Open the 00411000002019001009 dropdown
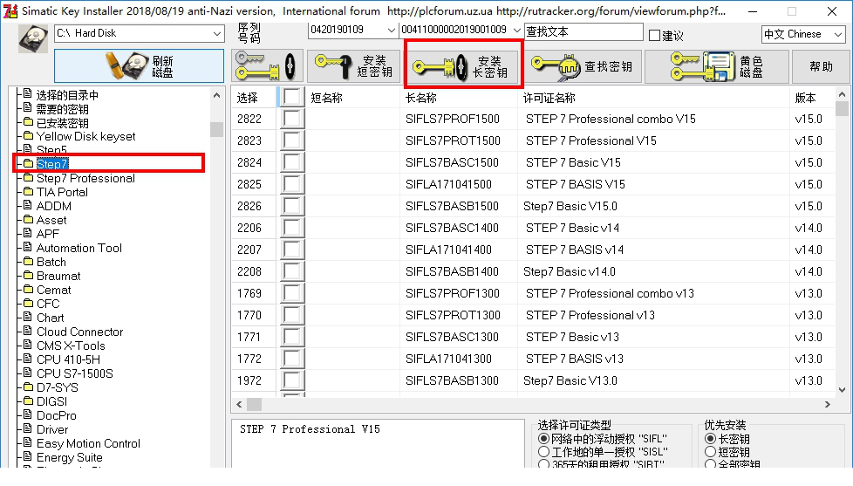The image size is (853, 486). point(517,30)
